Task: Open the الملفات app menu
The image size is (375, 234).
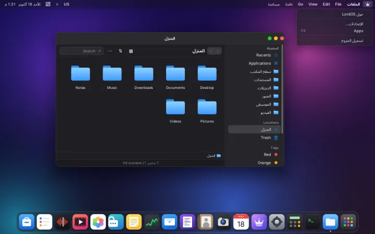Action: [354, 4]
